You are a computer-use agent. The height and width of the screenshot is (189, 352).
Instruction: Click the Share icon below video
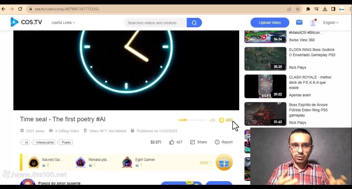tap(193, 142)
